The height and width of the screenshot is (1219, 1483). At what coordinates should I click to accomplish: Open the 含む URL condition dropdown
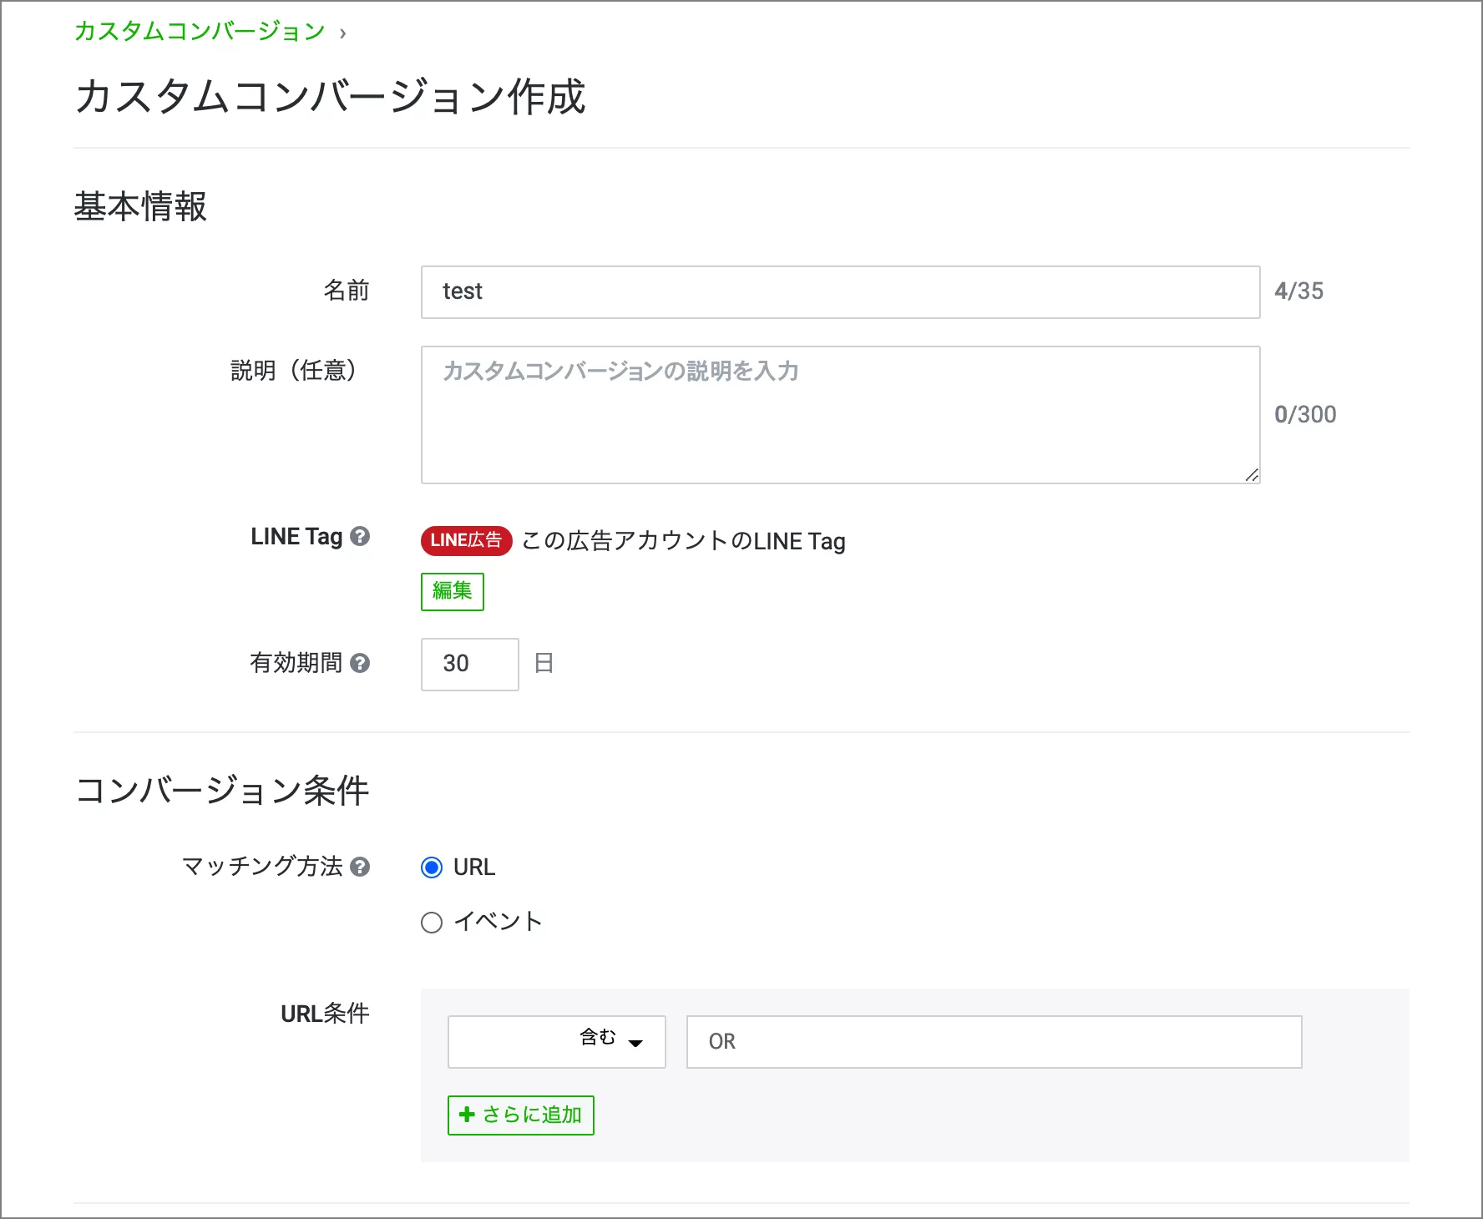pos(556,1042)
